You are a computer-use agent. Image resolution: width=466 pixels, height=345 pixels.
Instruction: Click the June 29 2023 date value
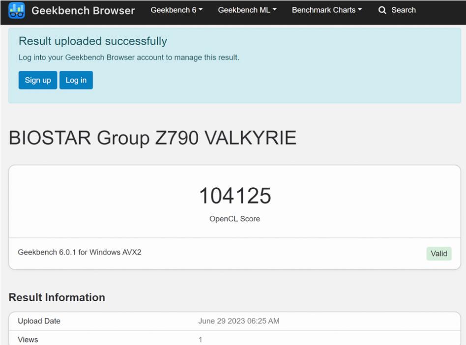point(238,321)
